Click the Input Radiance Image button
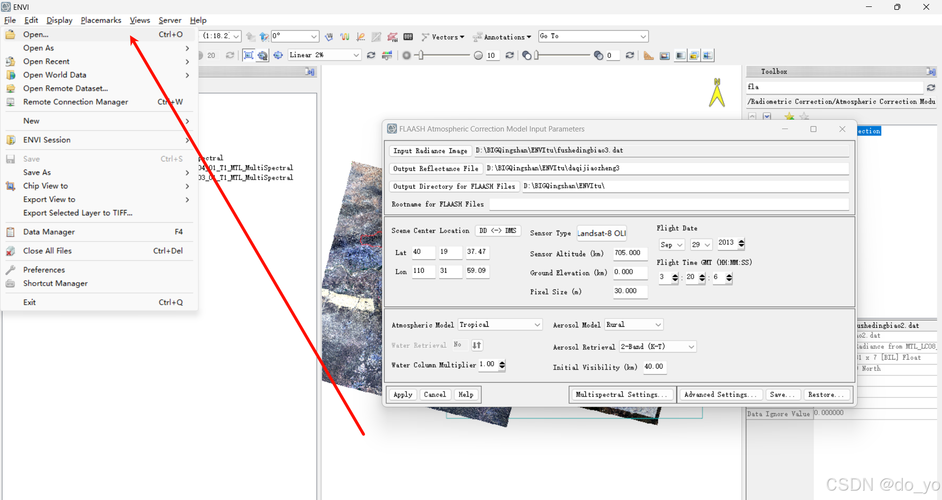 pos(430,151)
